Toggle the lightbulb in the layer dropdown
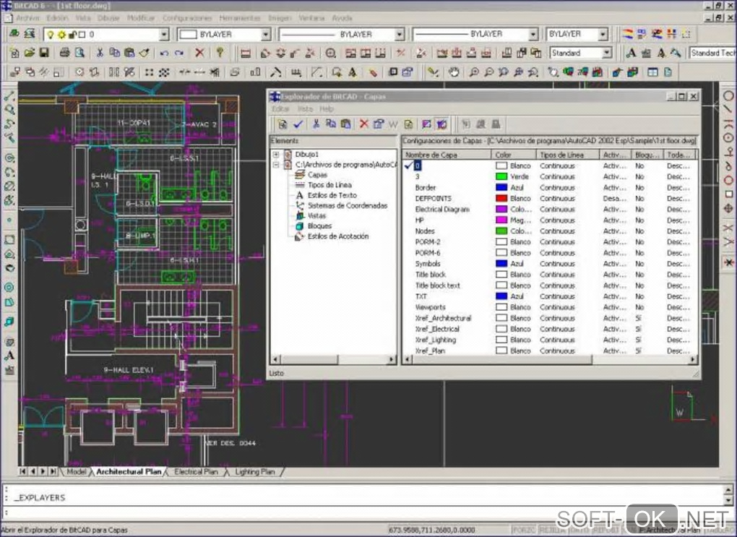The width and height of the screenshot is (737, 537). [52, 34]
